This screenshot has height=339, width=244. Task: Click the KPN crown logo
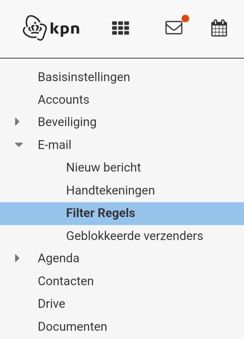tap(35, 28)
